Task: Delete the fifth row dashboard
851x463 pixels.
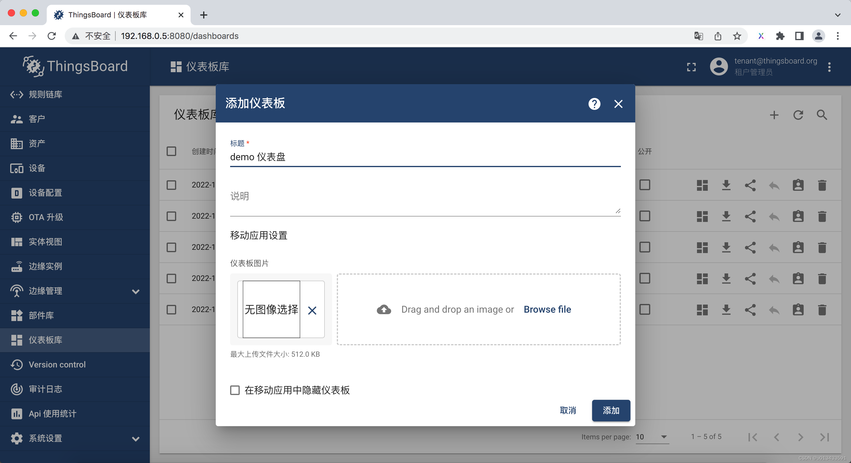Action: tap(822, 310)
